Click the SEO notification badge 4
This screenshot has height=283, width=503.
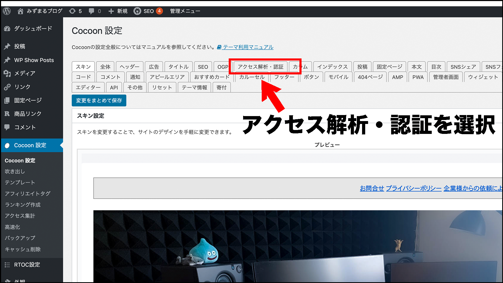tap(159, 11)
